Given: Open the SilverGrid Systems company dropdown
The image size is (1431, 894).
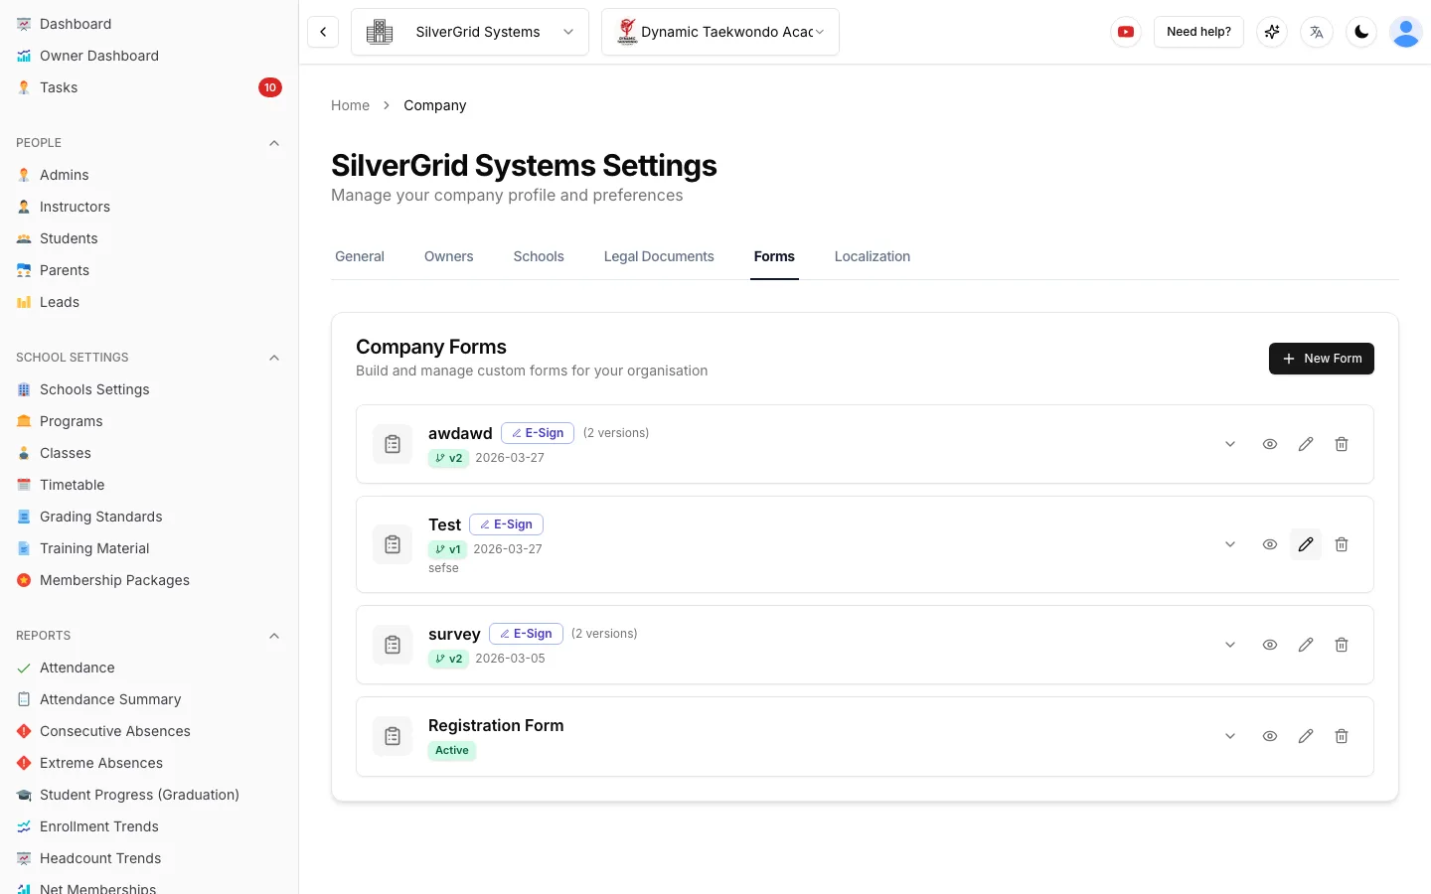Looking at the screenshot, I should [470, 32].
